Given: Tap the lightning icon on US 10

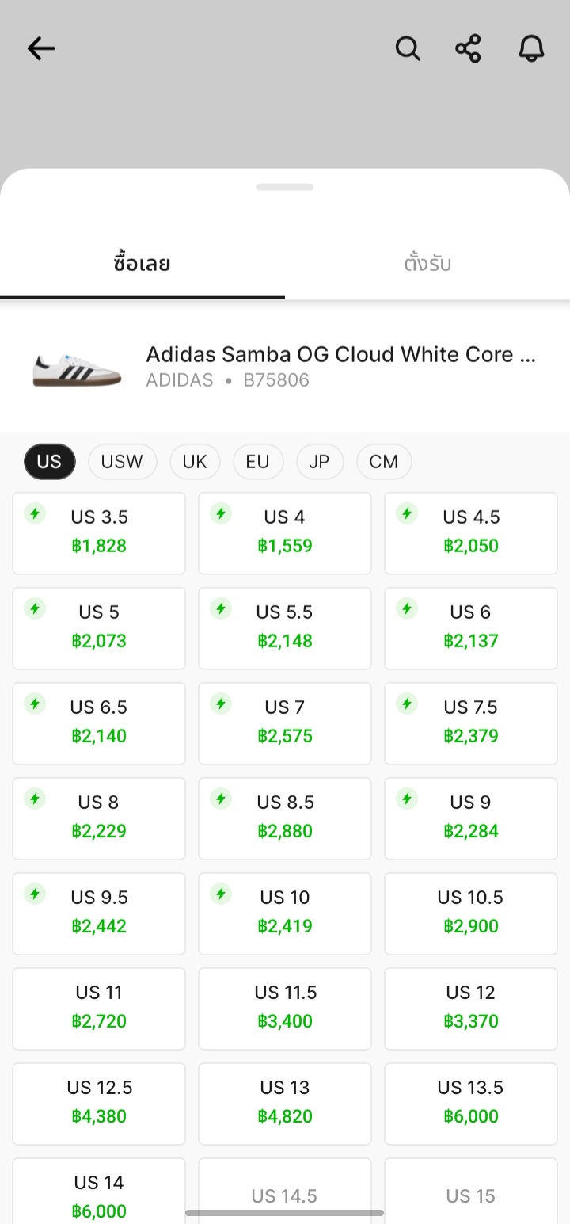Looking at the screenshot, I should (221, 894).
